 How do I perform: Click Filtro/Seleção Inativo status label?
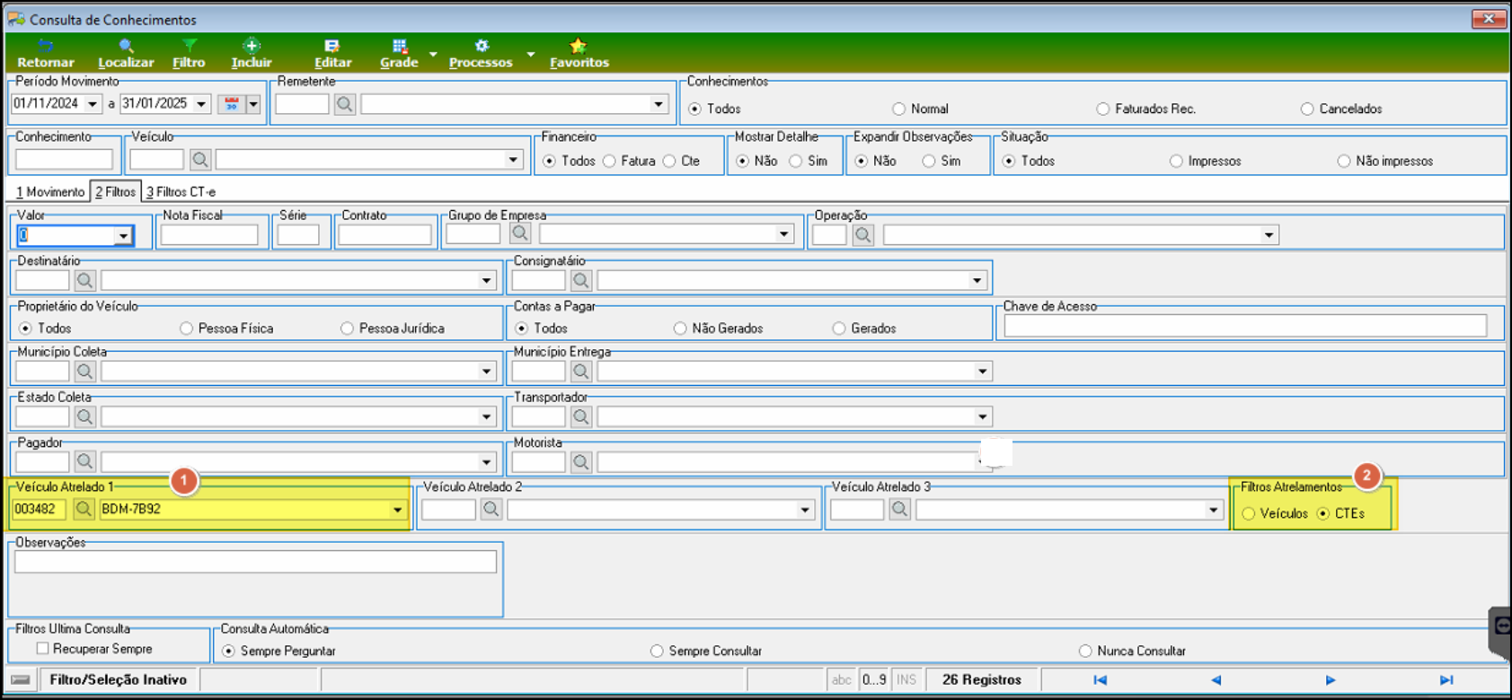[118, 679]
